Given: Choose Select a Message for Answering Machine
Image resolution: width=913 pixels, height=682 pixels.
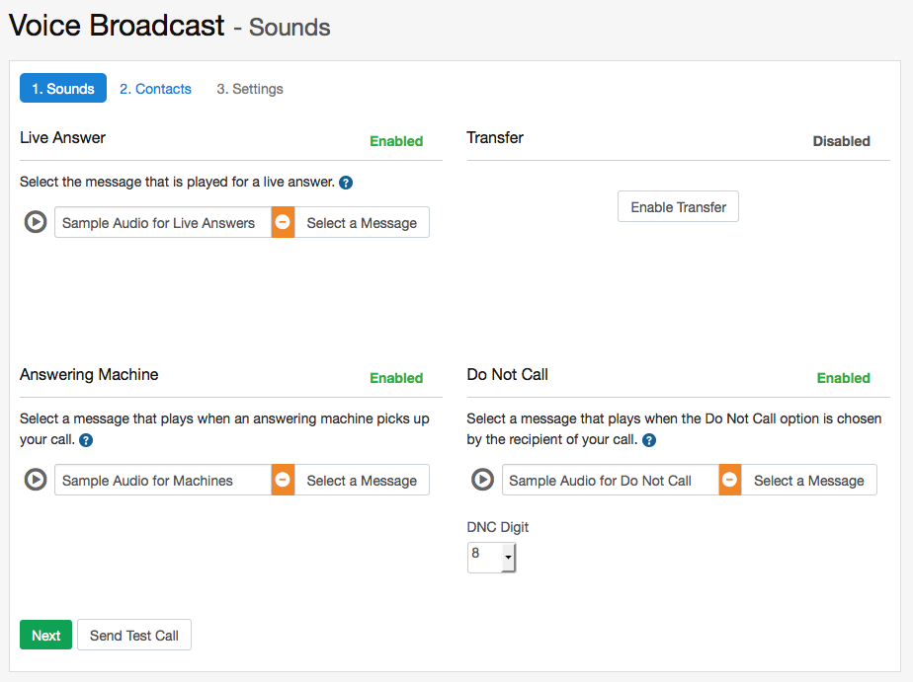Looking at the screenshot, I should (362, 481).
